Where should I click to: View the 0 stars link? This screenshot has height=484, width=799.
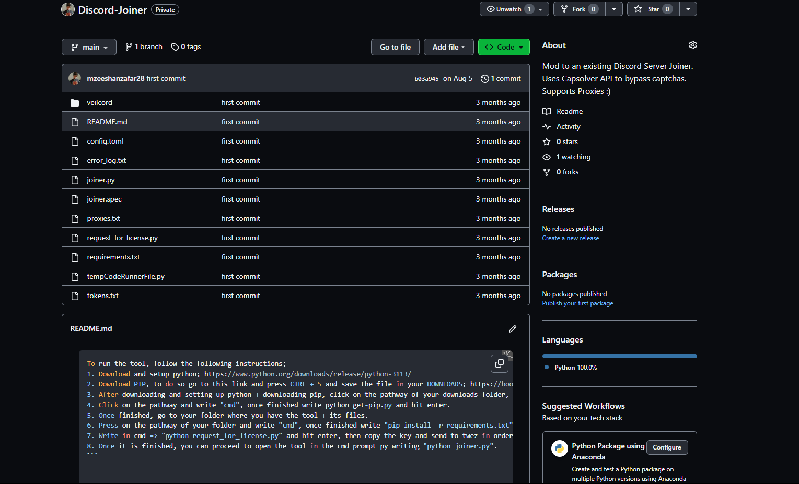click(x=567, y=141)
